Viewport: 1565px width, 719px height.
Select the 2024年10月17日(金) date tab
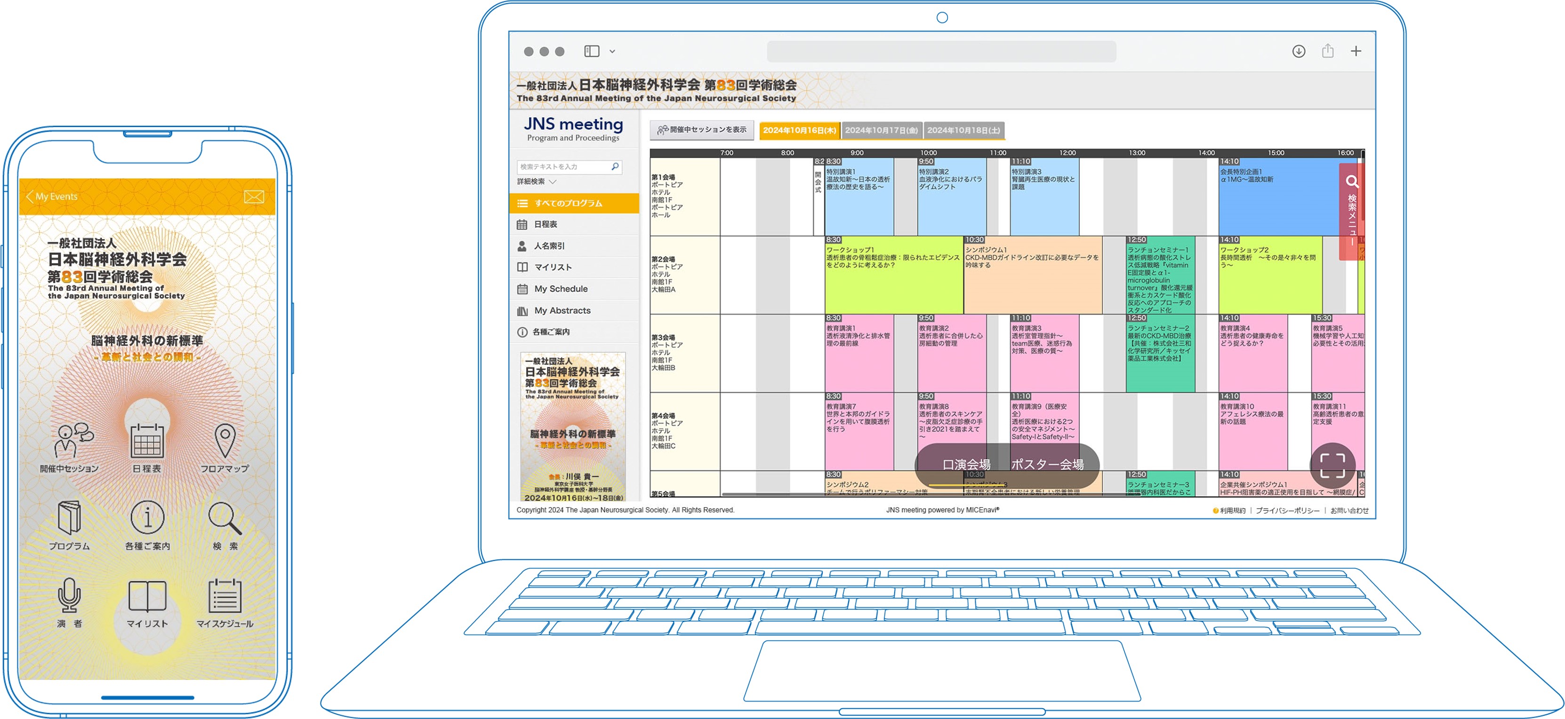pos(882,131)
